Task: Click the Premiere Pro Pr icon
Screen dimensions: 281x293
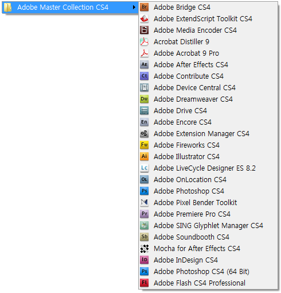Action: [145, 214]
